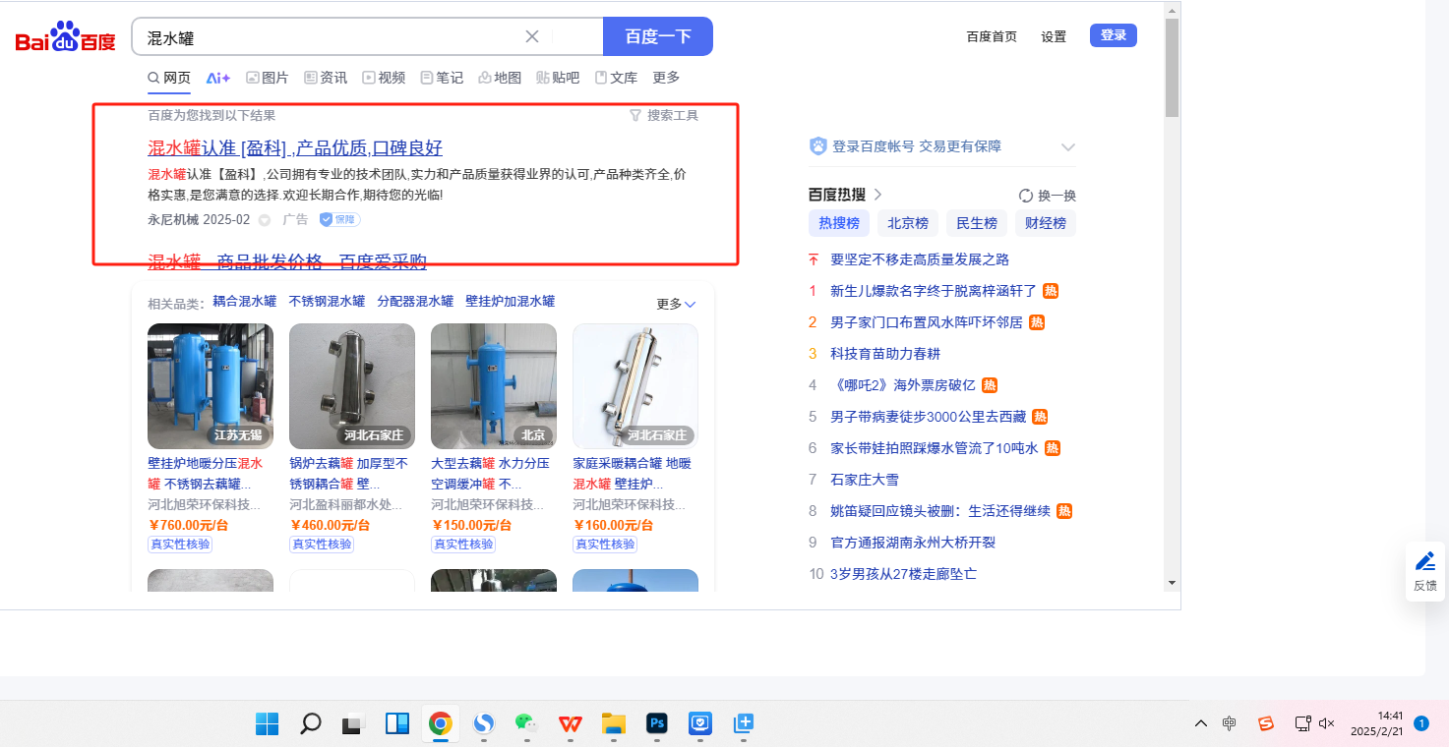Click the small icon after 永尼机械 2025-02

pos(264,220)
